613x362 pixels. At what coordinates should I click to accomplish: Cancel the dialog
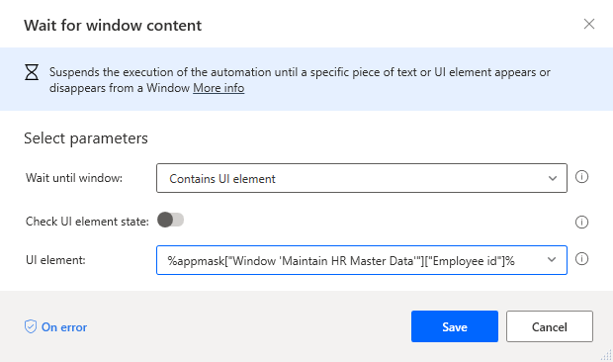[550, 326]
